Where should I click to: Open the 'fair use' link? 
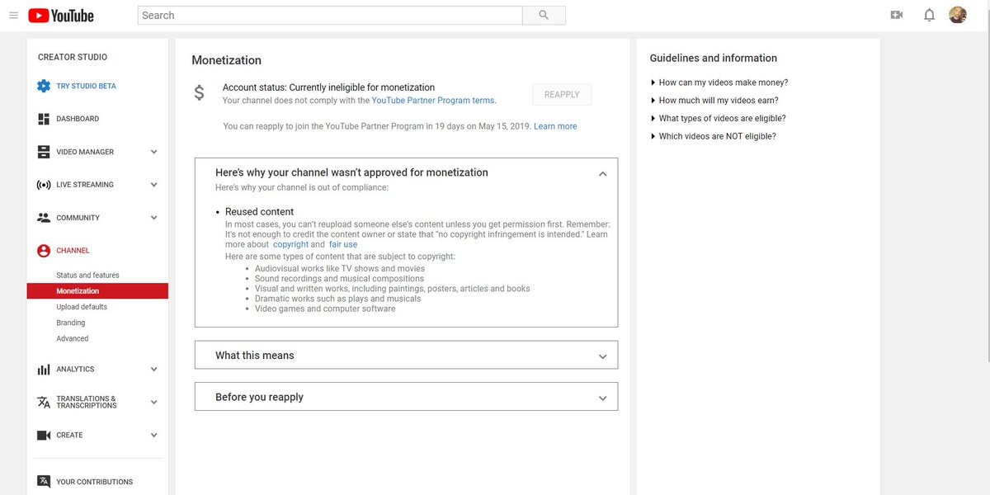pos(344,243)
